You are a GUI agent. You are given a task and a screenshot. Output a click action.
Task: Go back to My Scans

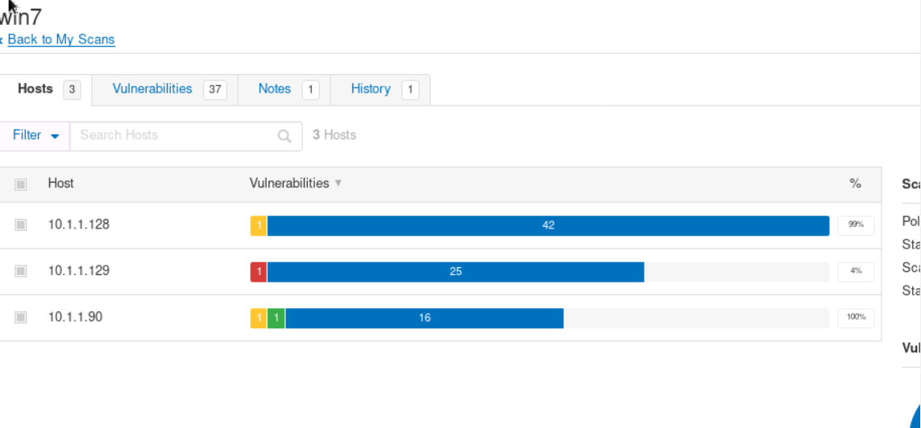pyautogui.click(x=61, y=39)
